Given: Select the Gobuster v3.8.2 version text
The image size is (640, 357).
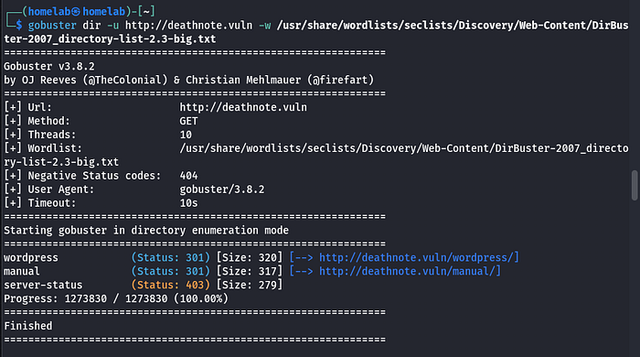Looking at the screenshot, I should (49, 66).
